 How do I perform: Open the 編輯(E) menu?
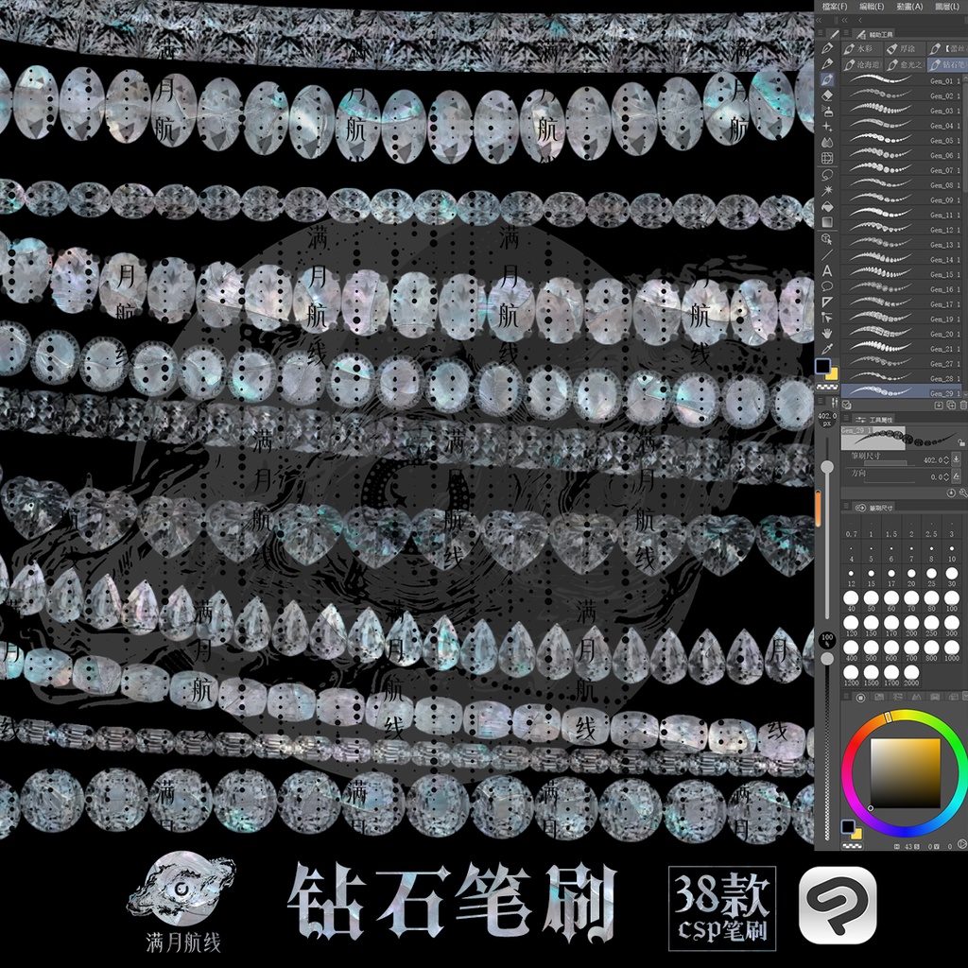point(871,7)
